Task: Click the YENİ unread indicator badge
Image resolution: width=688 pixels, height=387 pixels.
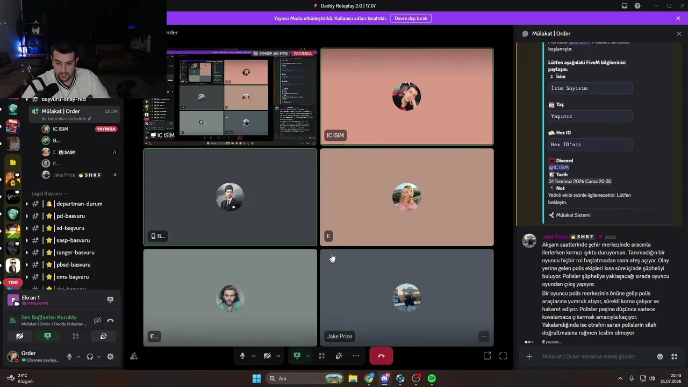Action: [13, 282]
